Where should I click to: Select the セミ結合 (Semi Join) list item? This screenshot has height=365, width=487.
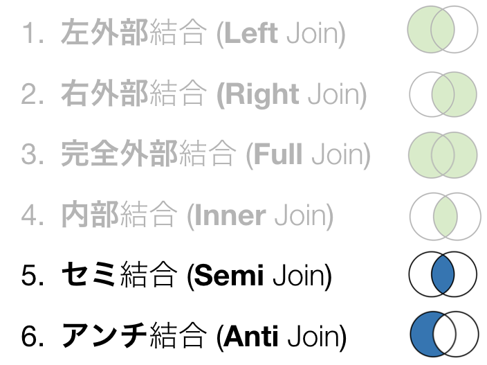tap(176, 274)
